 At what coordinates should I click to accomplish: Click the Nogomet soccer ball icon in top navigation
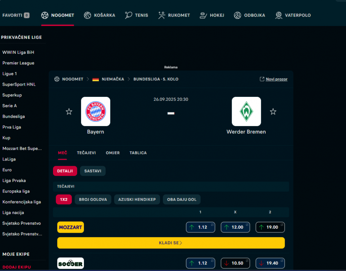click(45, 15)
